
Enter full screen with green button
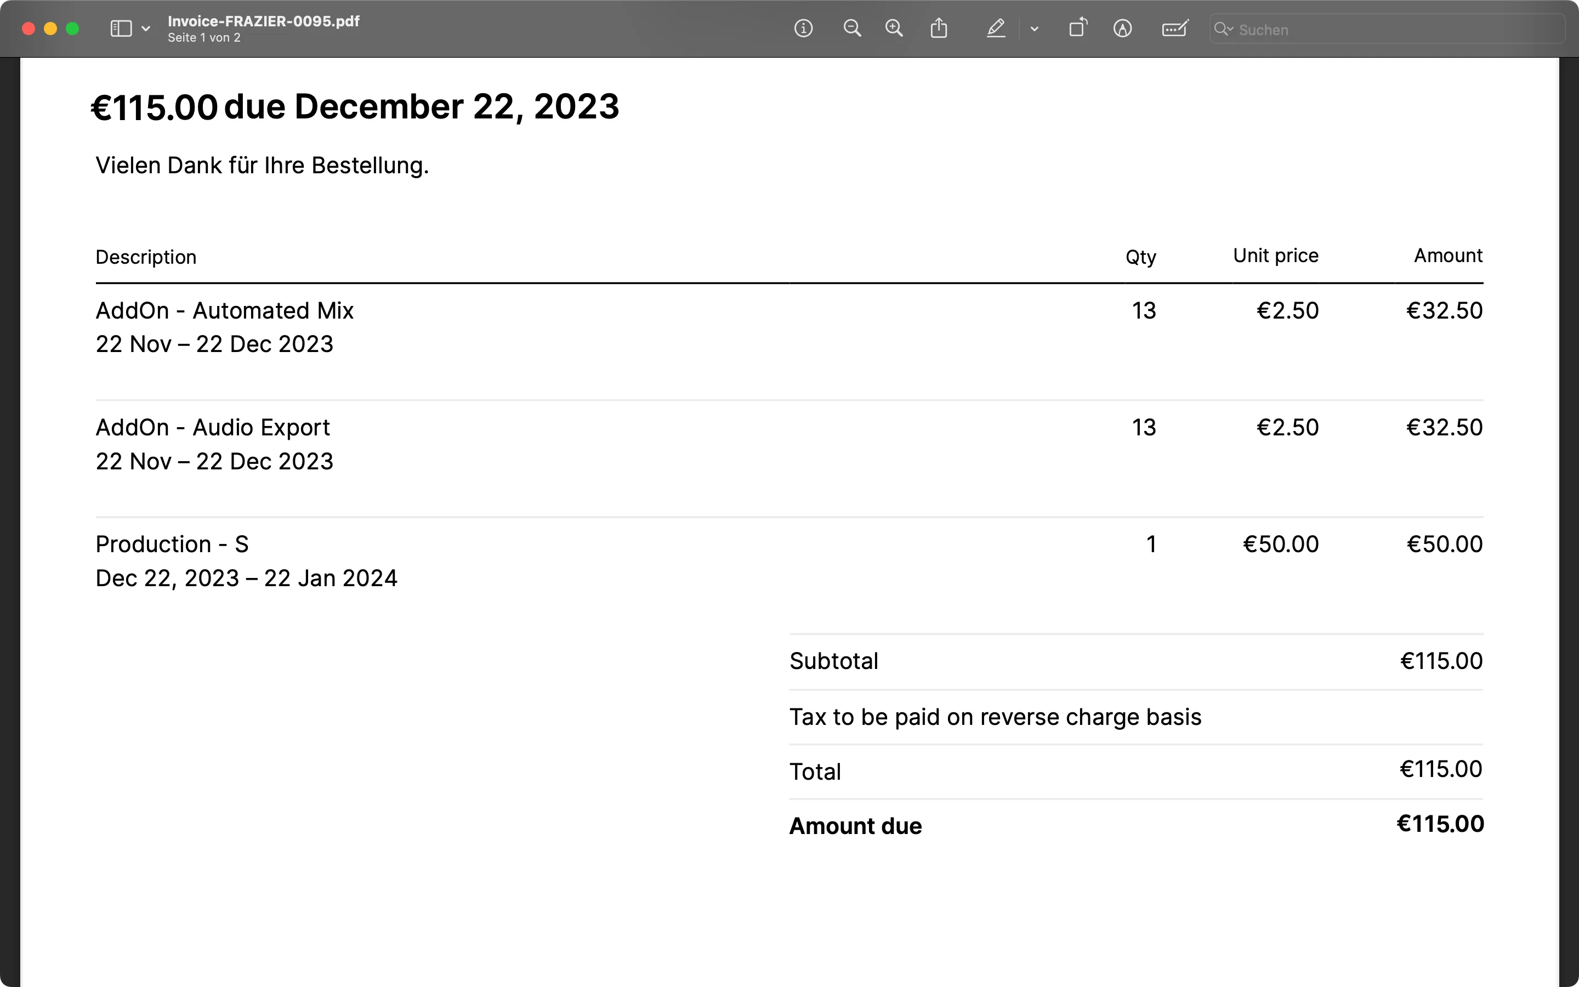[72, 29]
